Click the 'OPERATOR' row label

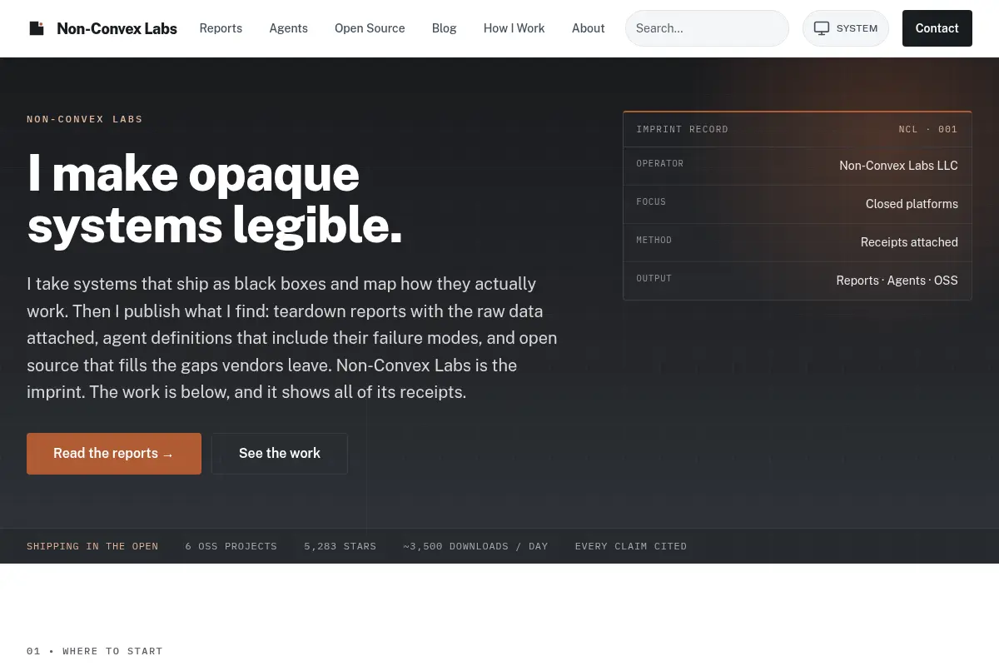[660, 163]
